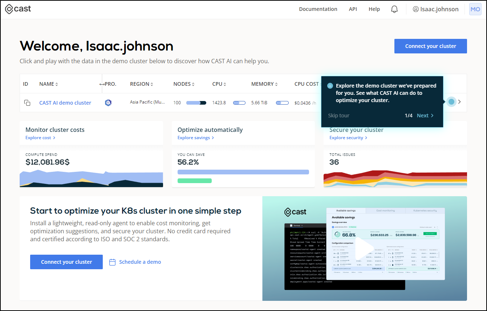Sort the table by NAME column
This screenshot has width=487, height=311.
[48, 84]
